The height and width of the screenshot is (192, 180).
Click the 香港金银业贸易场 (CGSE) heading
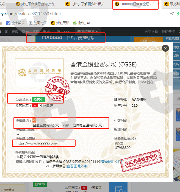click(103, 65)
